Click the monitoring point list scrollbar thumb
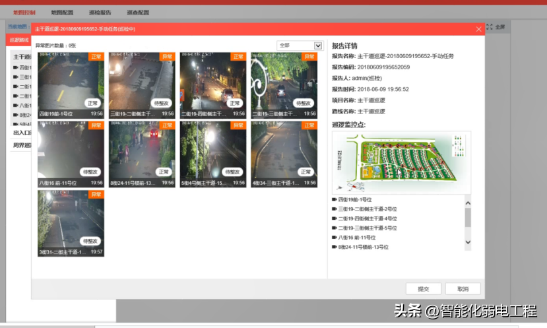 (x=468, y=217)
